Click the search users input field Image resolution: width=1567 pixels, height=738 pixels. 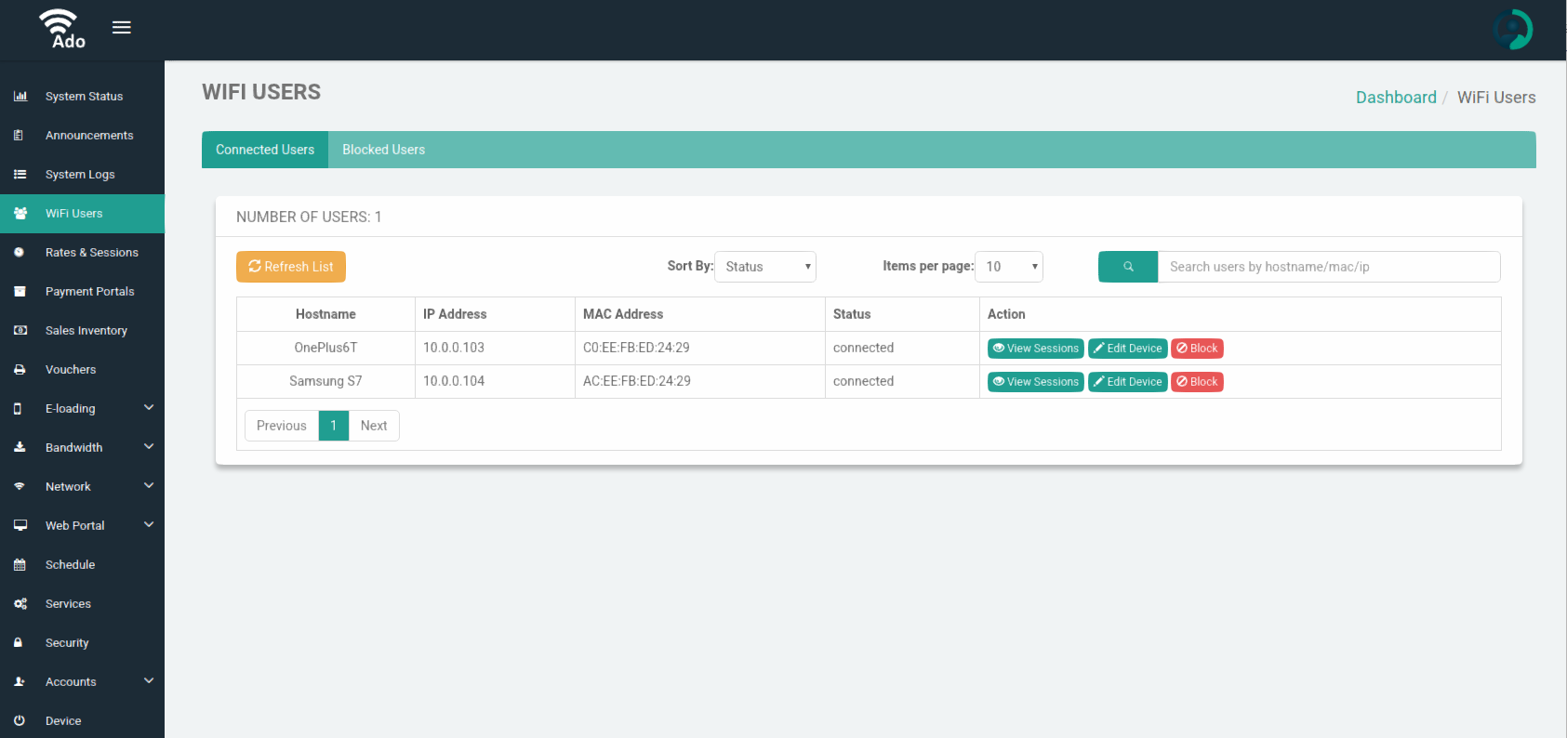click(1328, 267)
